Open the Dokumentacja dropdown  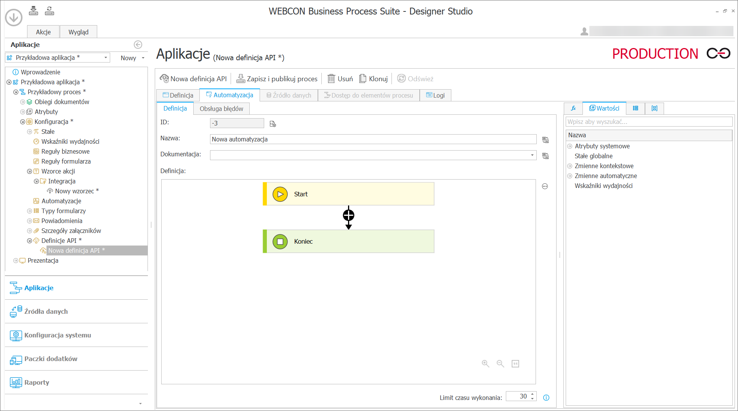pyautogui.click(x=532, y=155)
